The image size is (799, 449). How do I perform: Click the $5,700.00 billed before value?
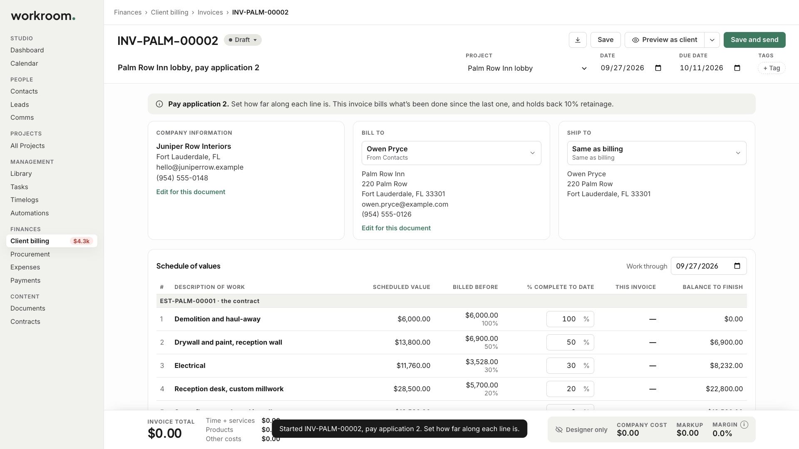click(x=482, y=385)
